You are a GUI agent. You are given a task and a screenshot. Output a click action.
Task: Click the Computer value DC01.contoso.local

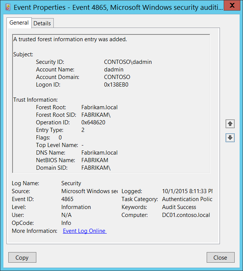185,215
